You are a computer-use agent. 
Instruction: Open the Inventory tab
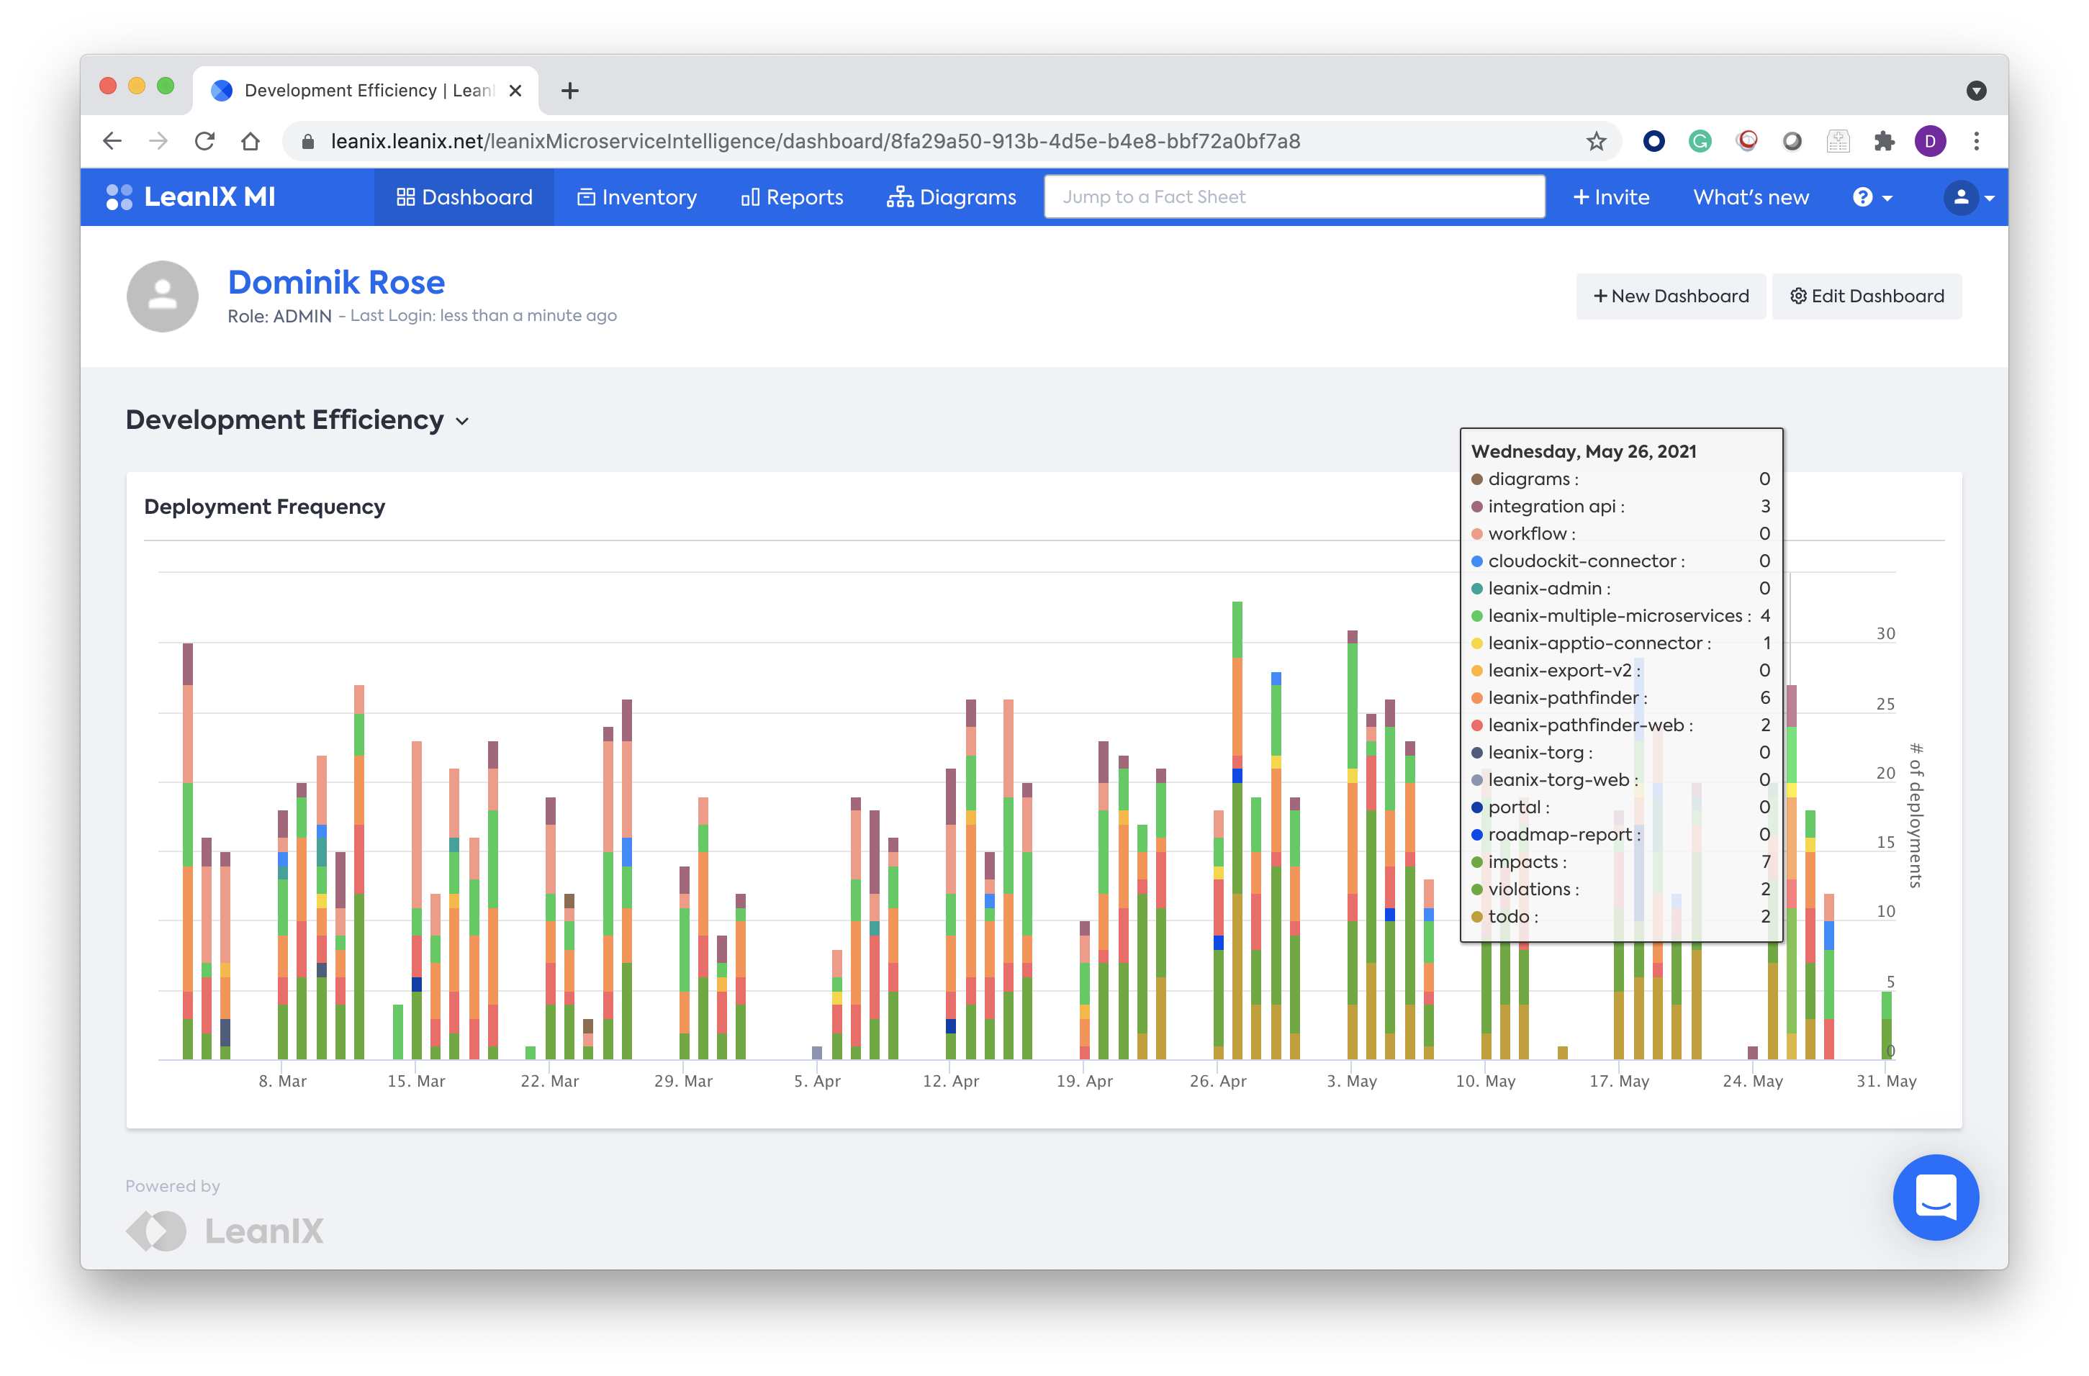point(636,197)
